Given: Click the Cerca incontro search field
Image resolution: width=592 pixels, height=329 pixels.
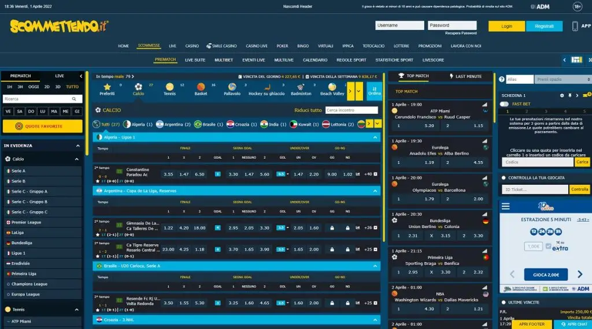Looking at the screenshot, I should 351,110.
